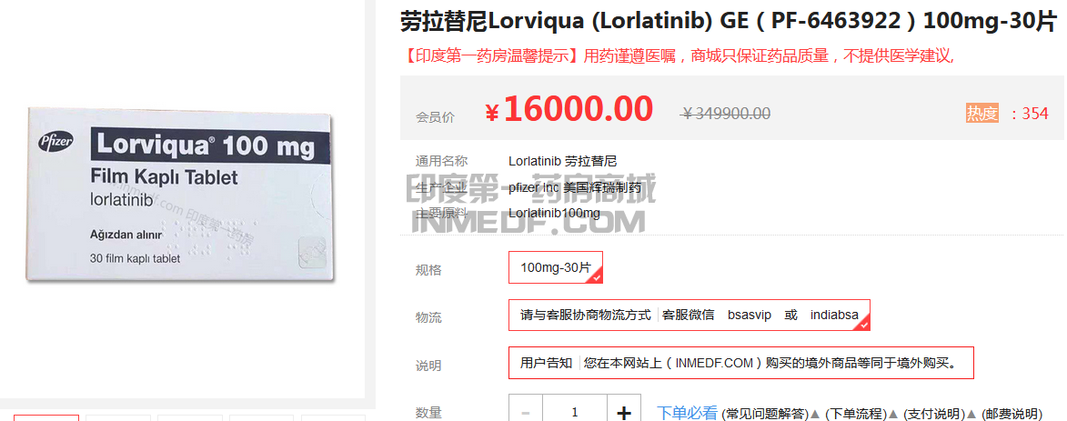The height and width of the screenshot is (421, 1067).
Task: Expand the 支付说明 section
Action: tap(933, 414)
